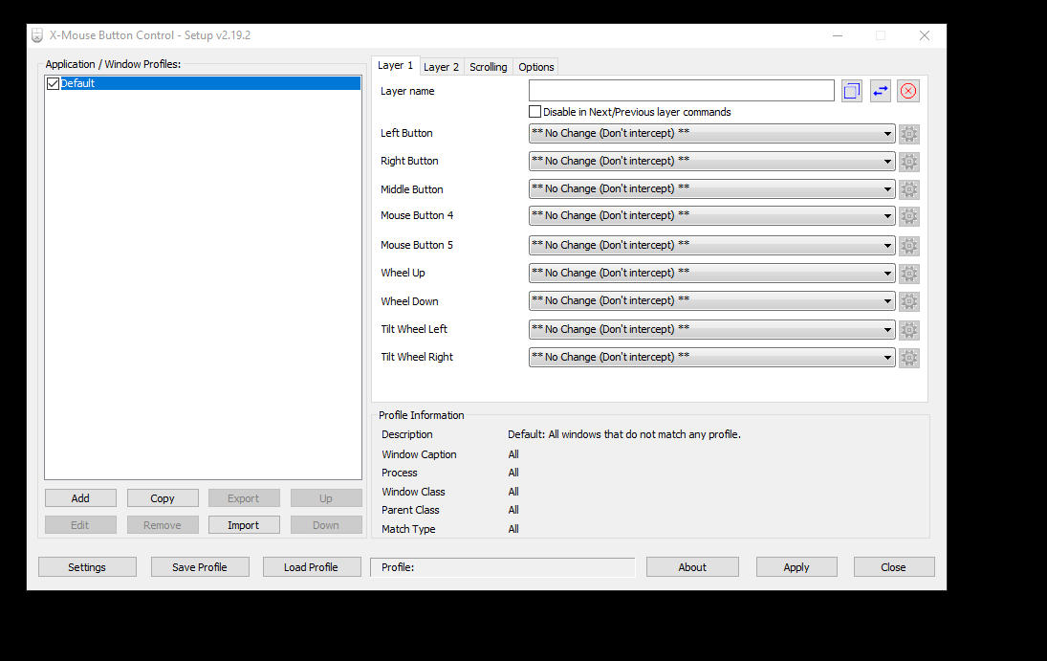Expand the Left Button action dropdown

(x=711, y=134)
